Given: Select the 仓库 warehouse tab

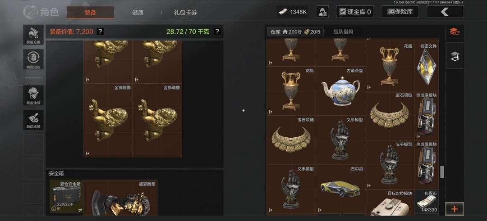Looking at the screenshot, I should 295,32.
